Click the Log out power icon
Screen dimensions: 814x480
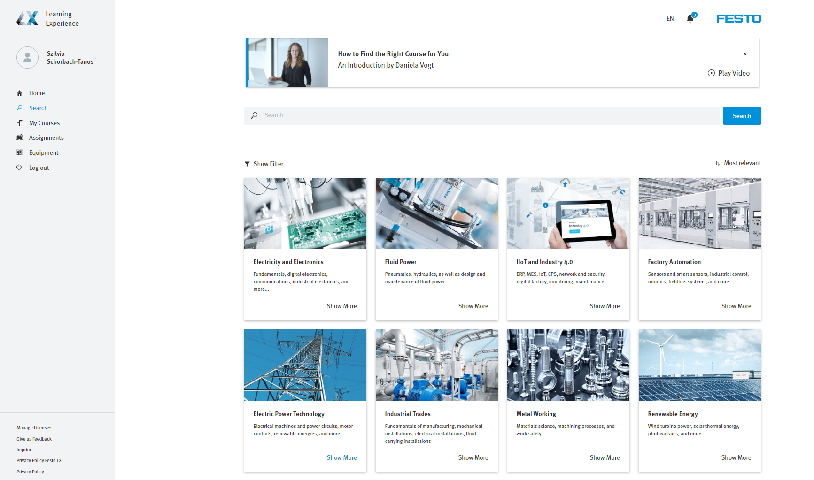tap(19, 168)
